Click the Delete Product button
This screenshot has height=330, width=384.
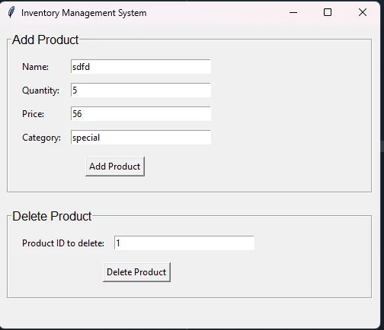136,272
